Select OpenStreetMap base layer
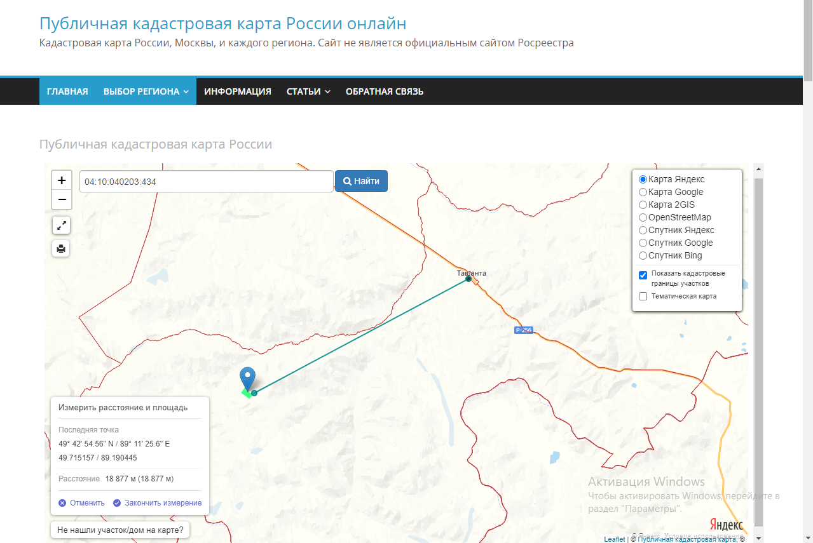This screenshot has width=813, height=543. click(643, 218)
